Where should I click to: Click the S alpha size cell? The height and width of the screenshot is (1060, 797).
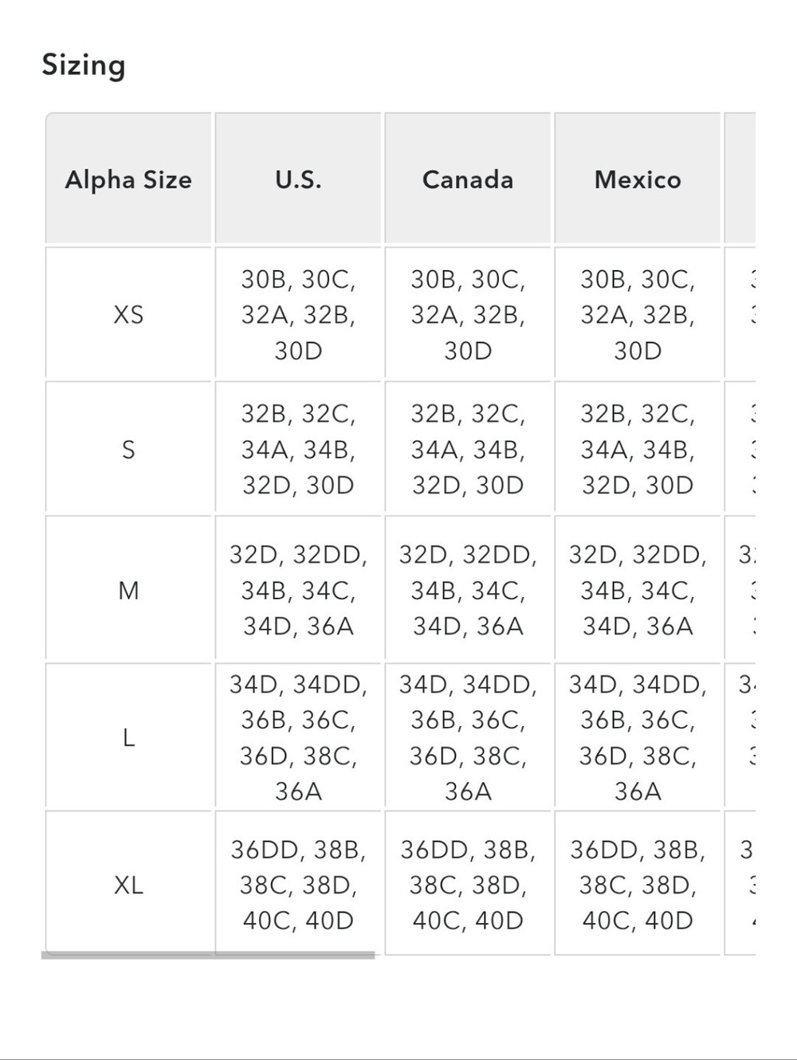click(128, 449)
